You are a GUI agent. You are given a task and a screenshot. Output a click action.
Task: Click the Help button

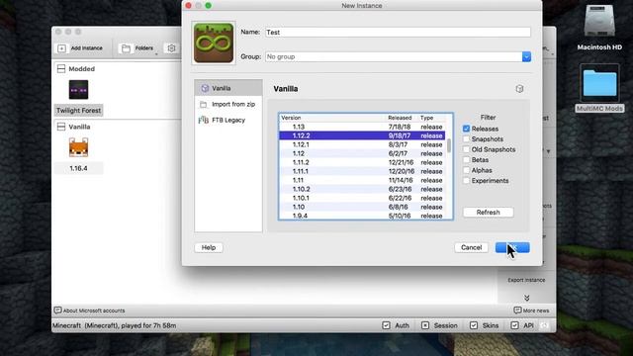(x=209, y=247)
